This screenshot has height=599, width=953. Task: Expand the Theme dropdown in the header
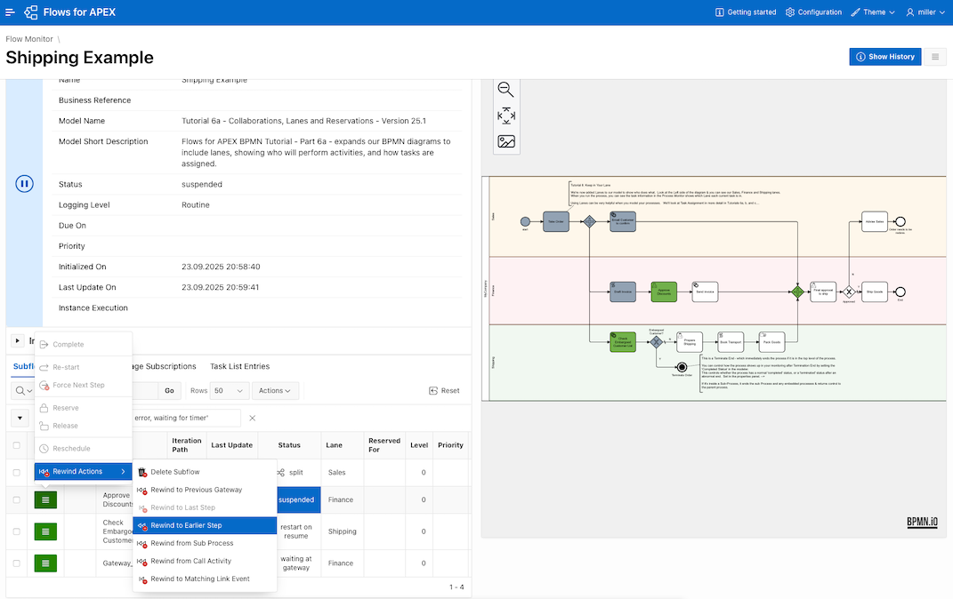coord(873,12)
